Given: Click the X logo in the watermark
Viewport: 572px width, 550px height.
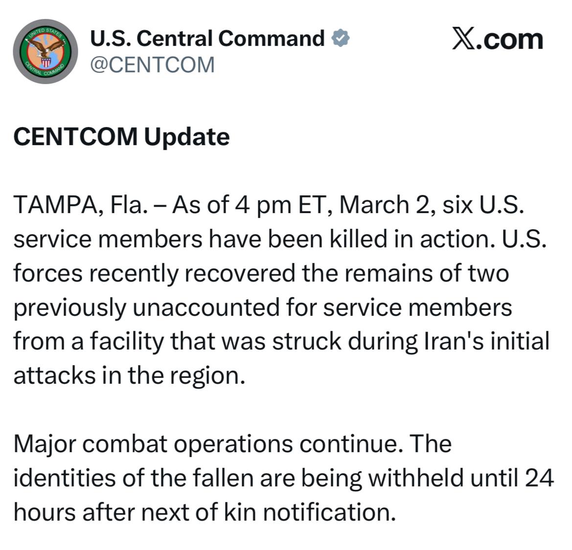Looking at the screenshot, I should click(x=462, y=40).
